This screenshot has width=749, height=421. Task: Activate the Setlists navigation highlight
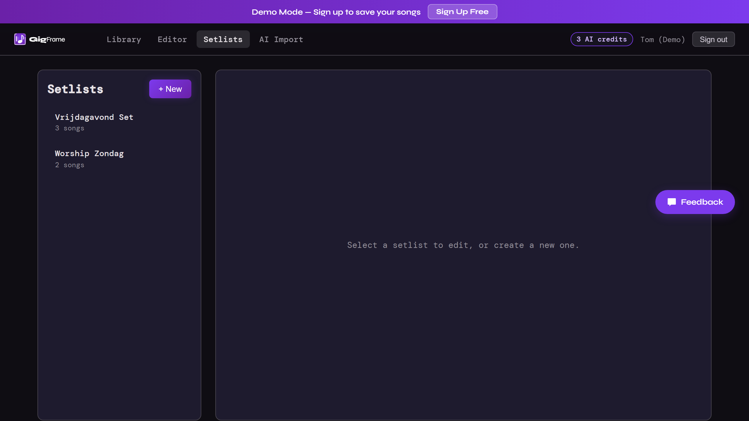tap(223, 39)
